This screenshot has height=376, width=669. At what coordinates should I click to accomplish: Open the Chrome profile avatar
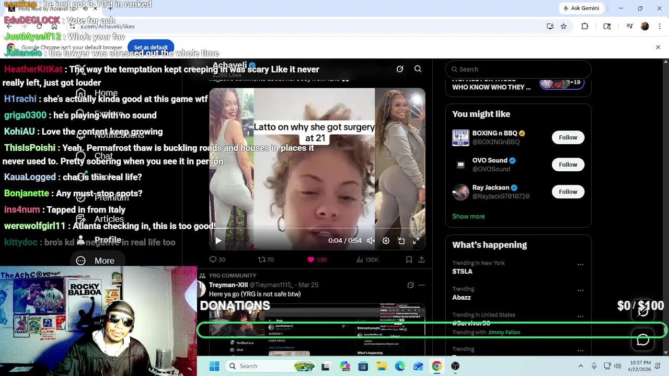pos(645,26)
